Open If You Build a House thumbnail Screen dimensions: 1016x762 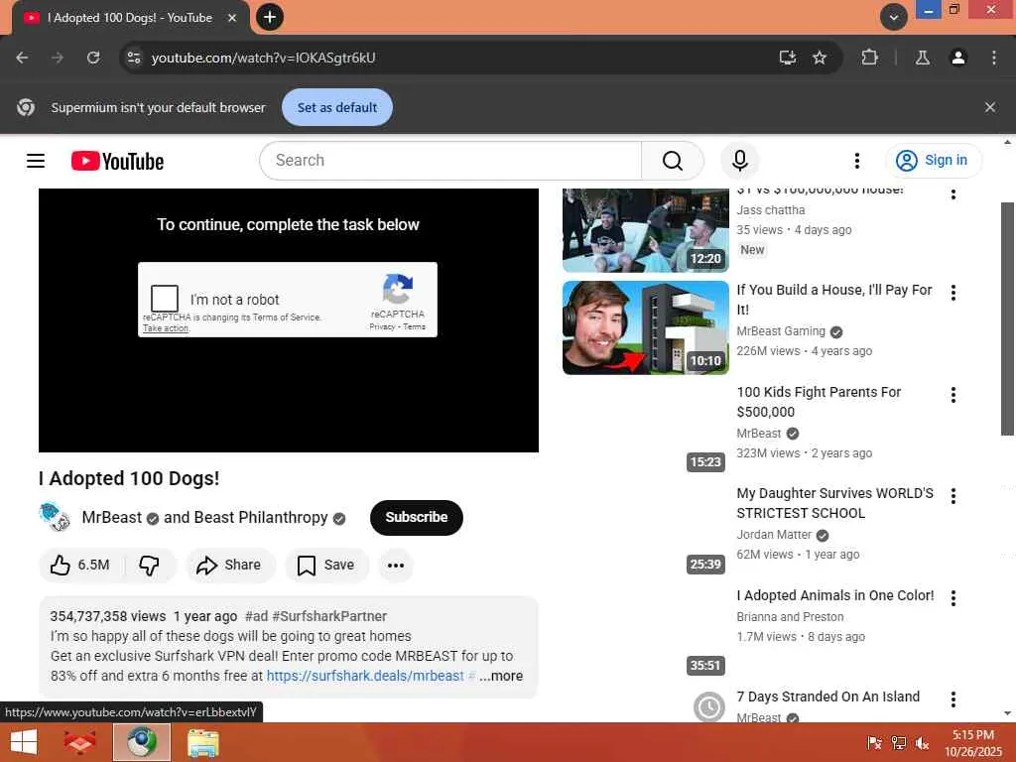(645, 327)
